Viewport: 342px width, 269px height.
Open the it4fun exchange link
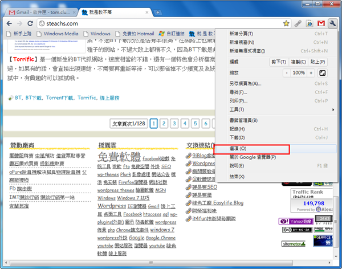214,219
